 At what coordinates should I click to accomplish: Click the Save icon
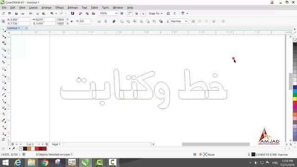click(x=16, y=13)
